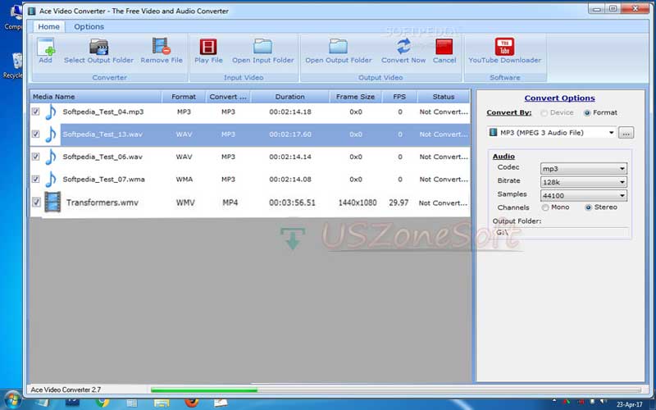
Task: Sort by Status column header
Action: [444, 97]
